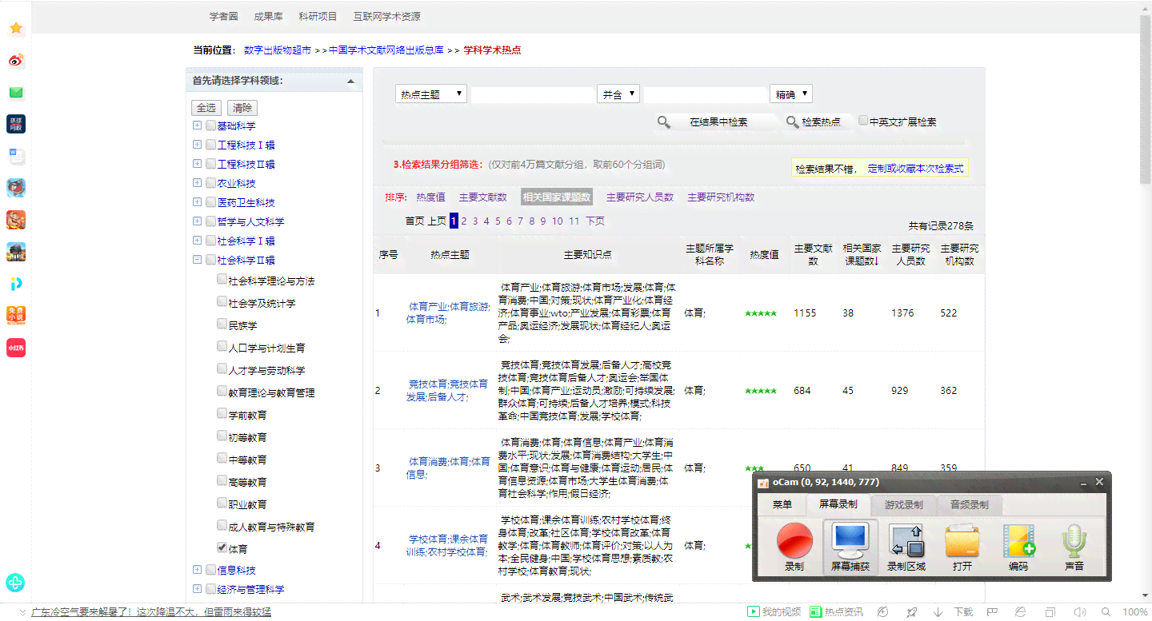1152x621 pixels.
Task: Open 热点资讯 in the status bar
Action: (836, 612)
